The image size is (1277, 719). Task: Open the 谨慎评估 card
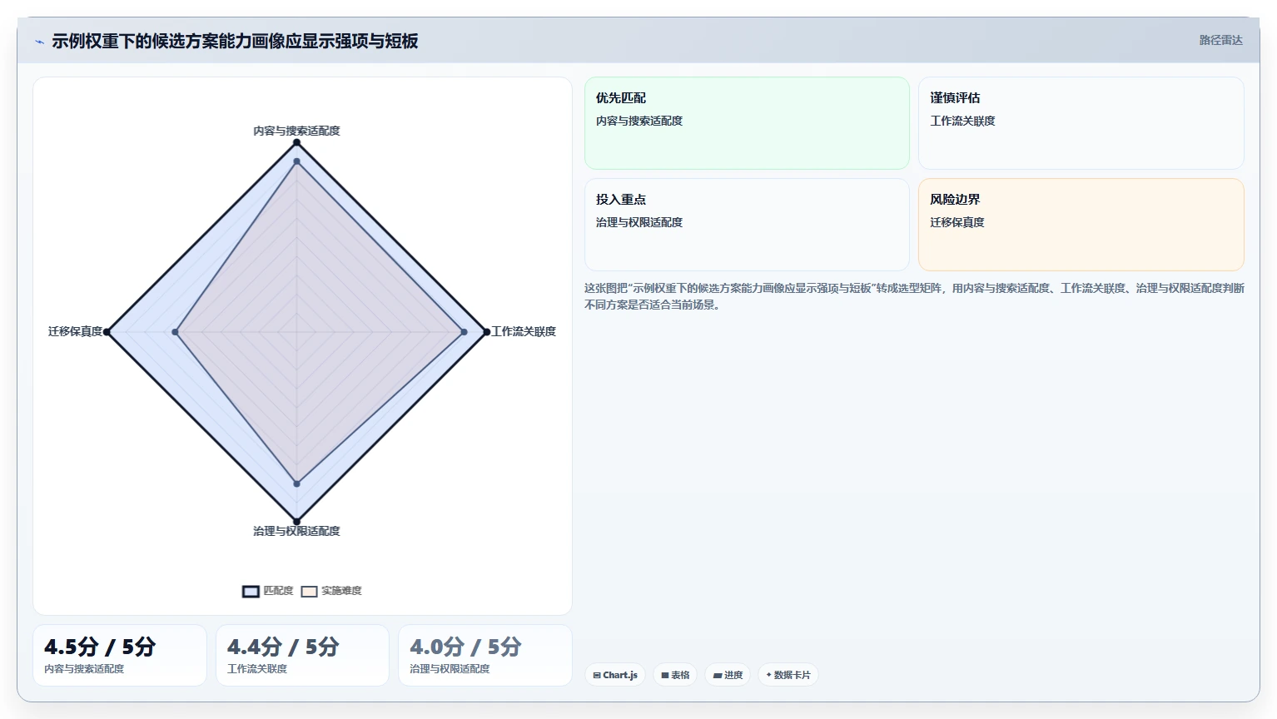point(1081,123)
